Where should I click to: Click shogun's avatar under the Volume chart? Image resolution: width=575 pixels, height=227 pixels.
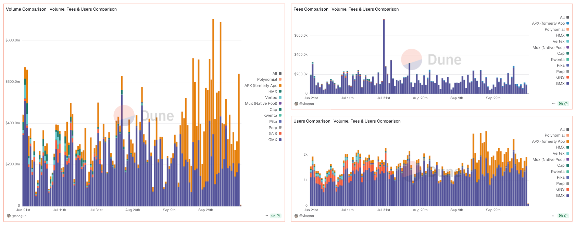(9, 216)
